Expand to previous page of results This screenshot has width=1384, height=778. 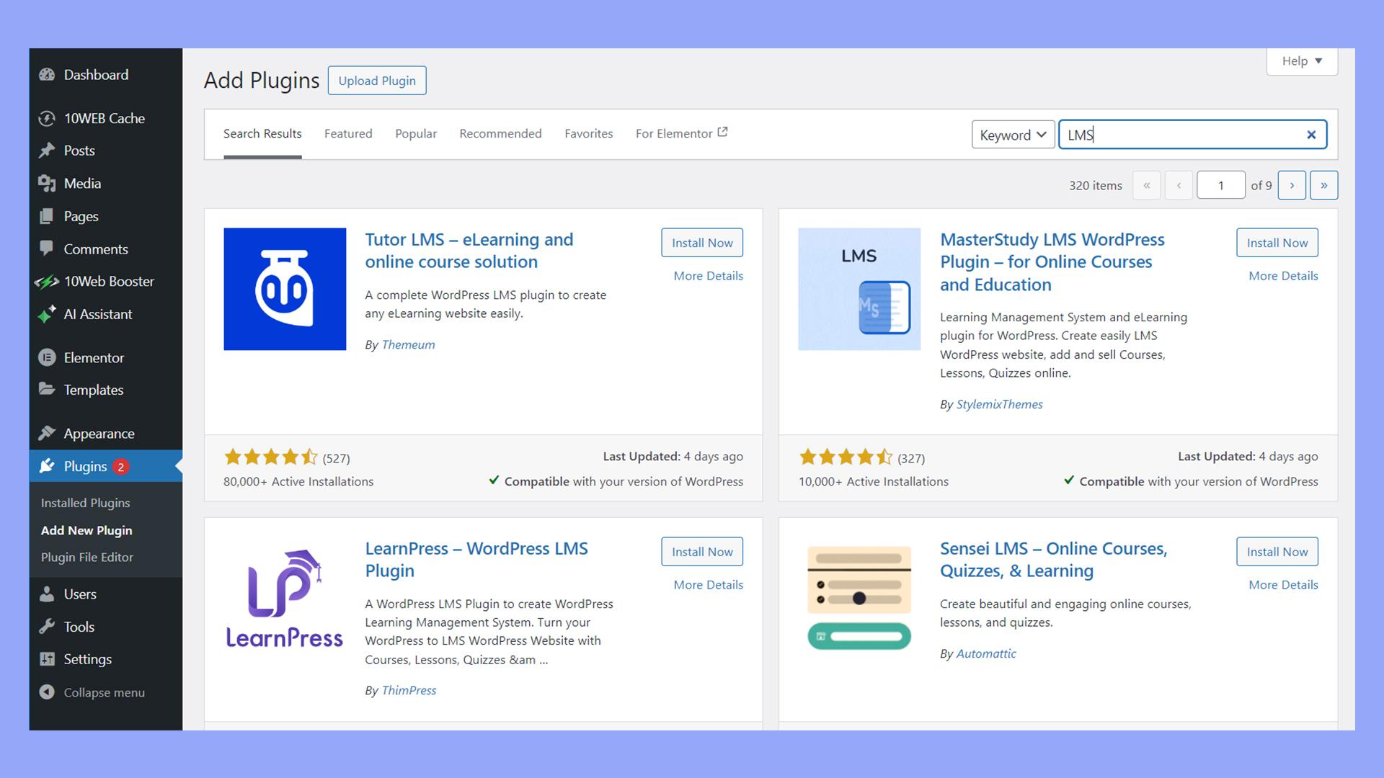pos(1179,184)
